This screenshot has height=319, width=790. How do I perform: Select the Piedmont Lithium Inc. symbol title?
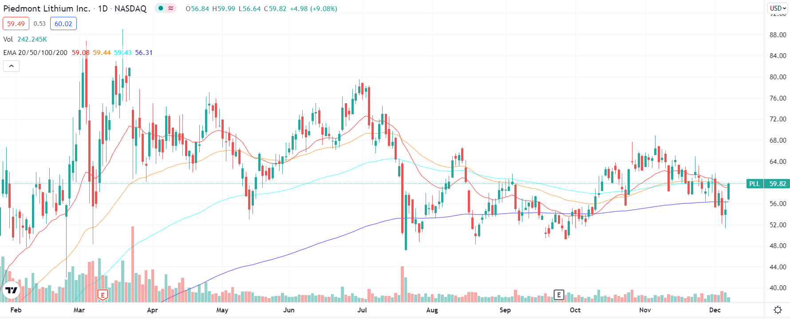pyautogui.click(x=47, y=8)
